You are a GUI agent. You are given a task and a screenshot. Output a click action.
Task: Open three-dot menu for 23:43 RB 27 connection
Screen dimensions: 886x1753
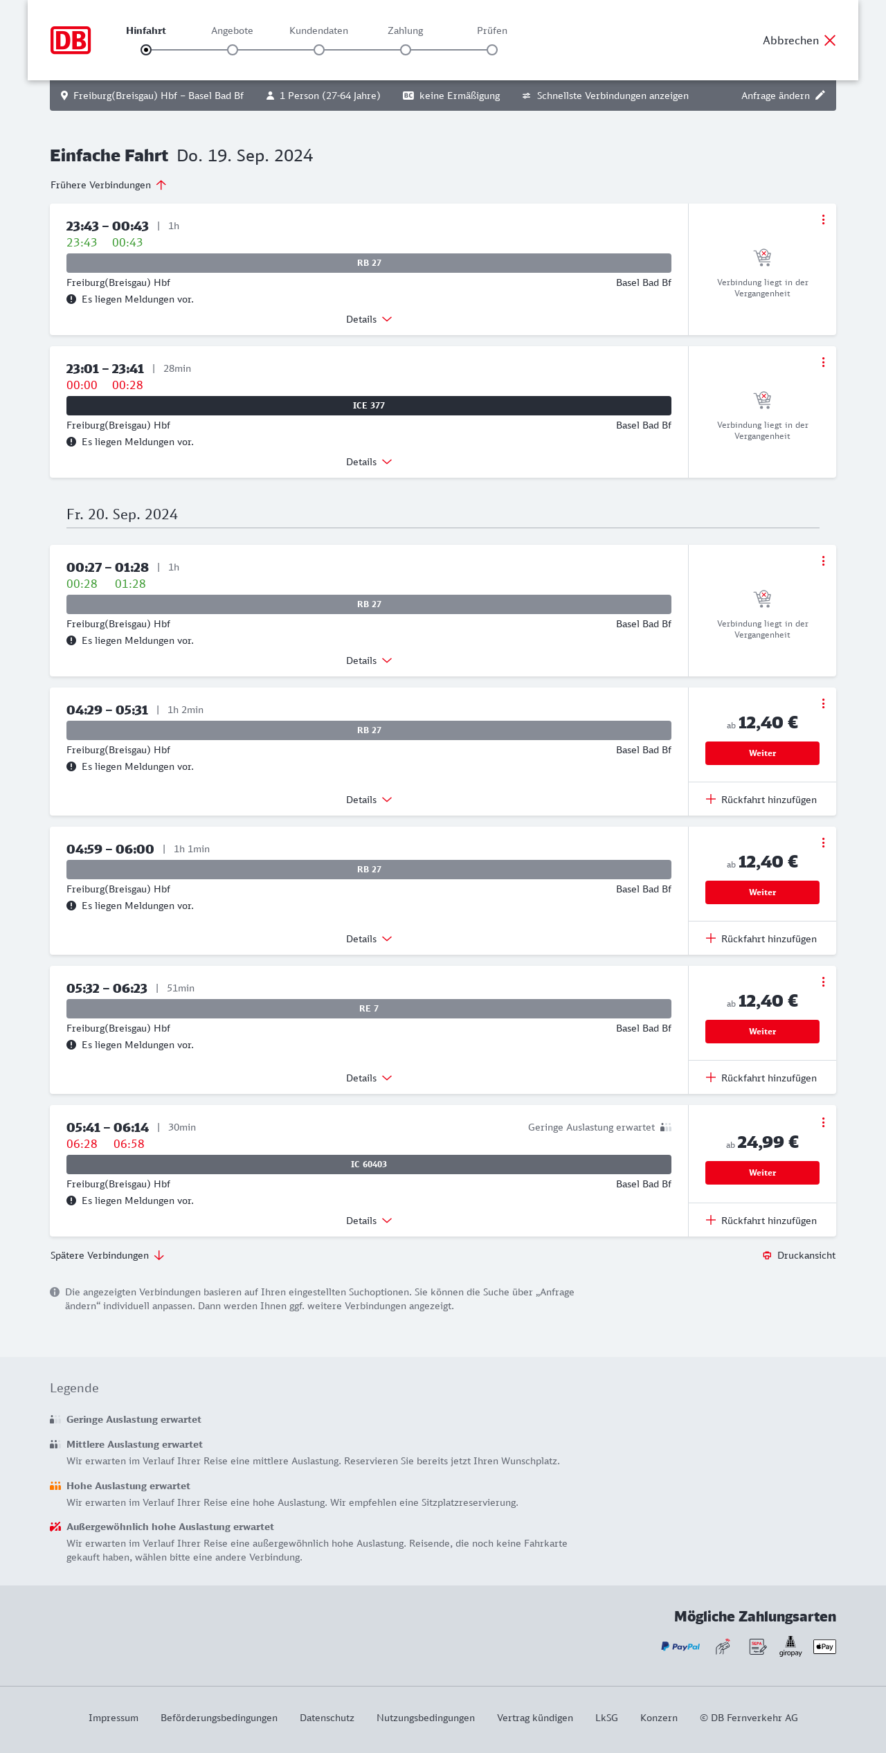tap(823, 219)
